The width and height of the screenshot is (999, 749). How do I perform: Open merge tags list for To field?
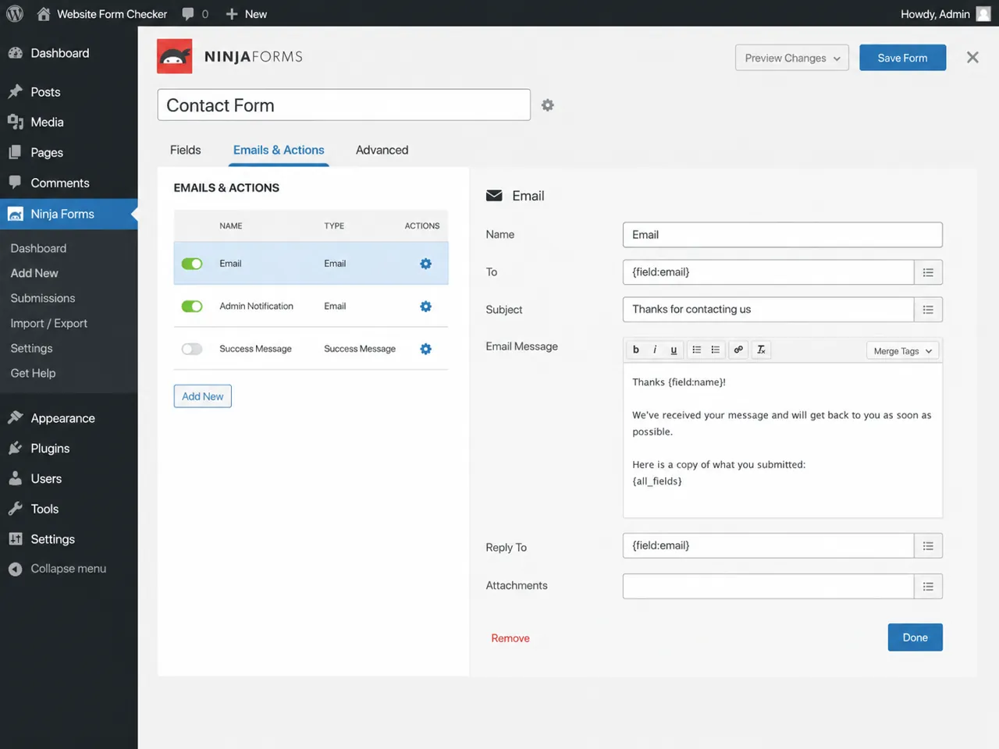(928, 272)
